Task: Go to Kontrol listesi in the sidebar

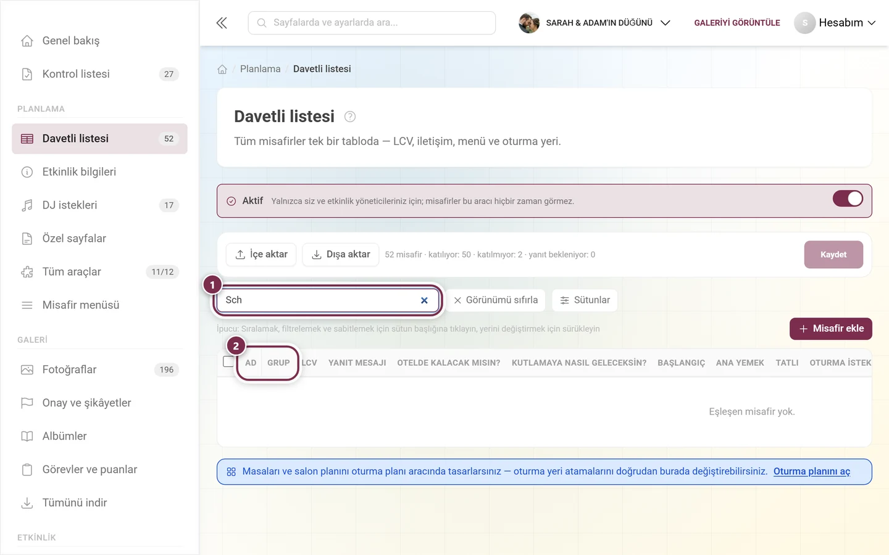Action: pos(99,74)
